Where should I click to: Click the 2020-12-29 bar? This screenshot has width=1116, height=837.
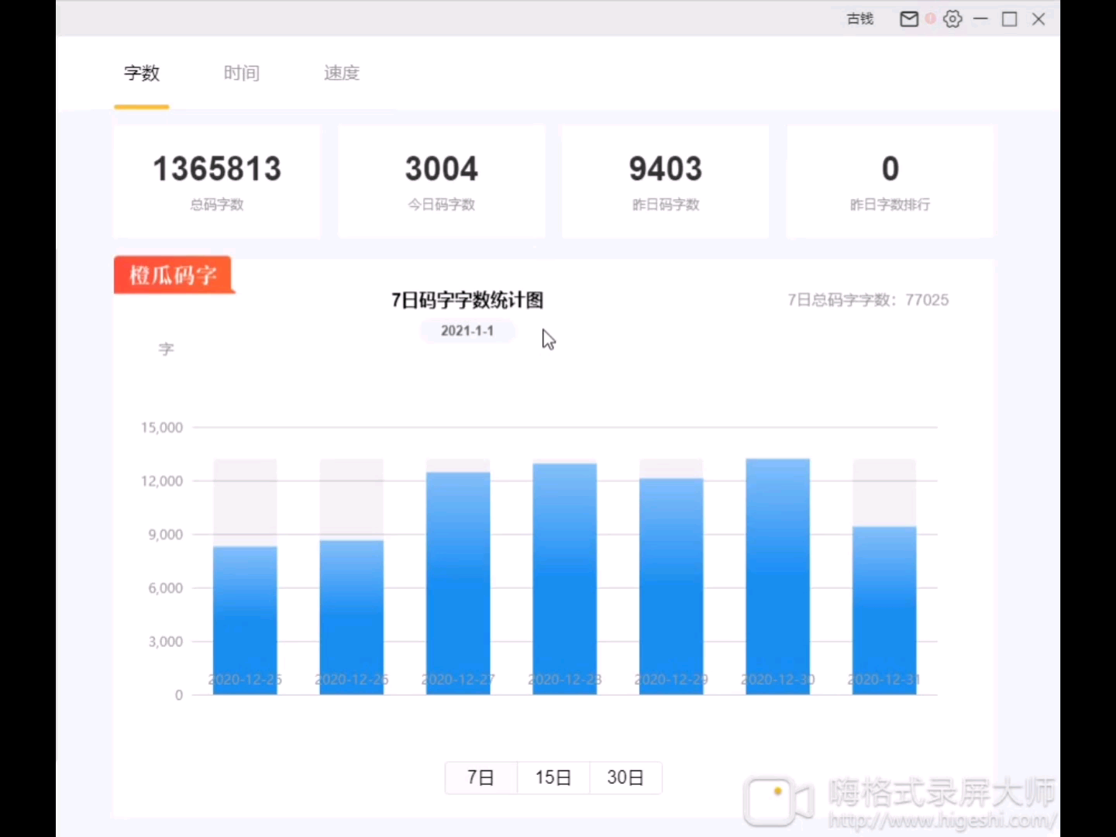[671, 586]
